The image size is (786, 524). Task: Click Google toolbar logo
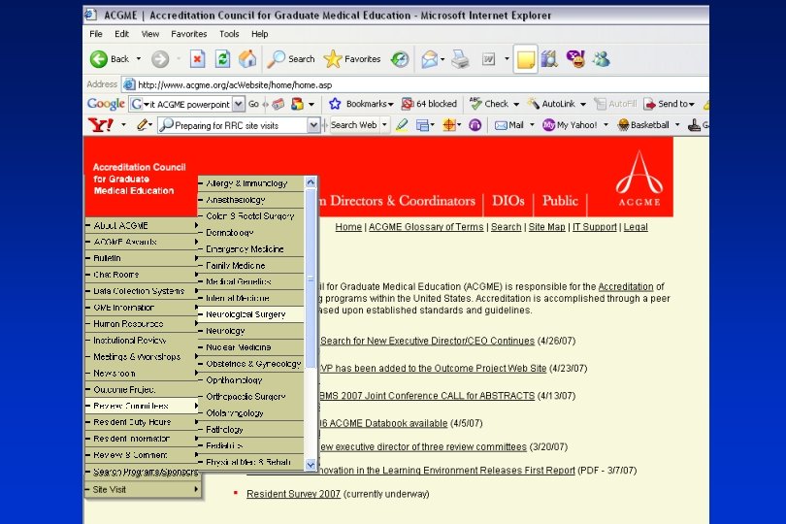106,104
